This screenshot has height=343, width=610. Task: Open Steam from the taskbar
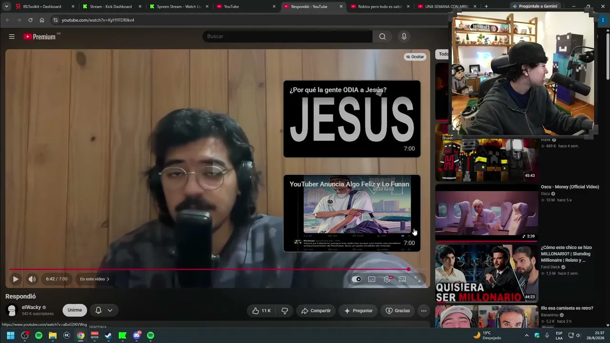tap(109, 335)
